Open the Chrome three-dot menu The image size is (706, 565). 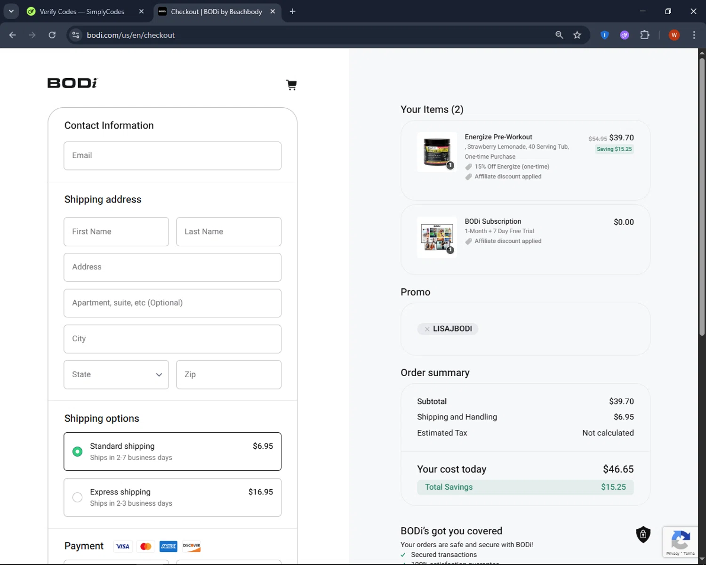pyautogui.click(x=694, y=35)
